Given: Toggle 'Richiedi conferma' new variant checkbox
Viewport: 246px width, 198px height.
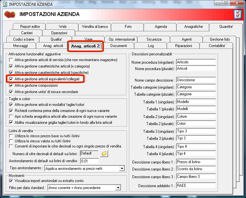Looking at the screenshot, I should (11, 111).
